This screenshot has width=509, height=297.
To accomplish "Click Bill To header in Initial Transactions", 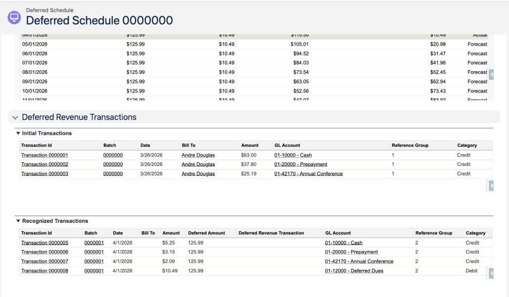I will click(x=189, y=145).
